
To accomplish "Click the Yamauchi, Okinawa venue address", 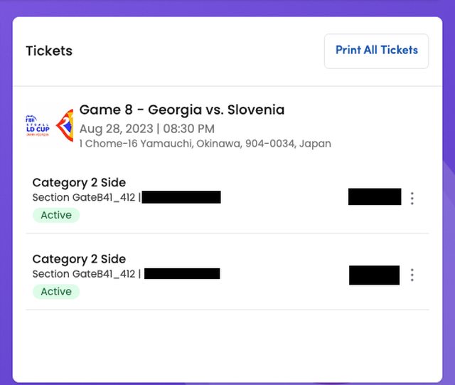I will click(205, 144).
